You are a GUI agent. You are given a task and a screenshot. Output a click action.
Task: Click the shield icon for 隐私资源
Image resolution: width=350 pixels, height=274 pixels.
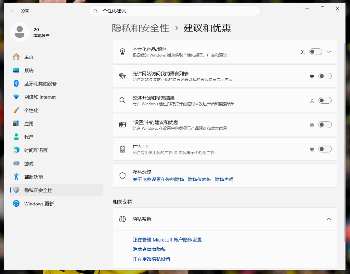[x=123, y=176]
